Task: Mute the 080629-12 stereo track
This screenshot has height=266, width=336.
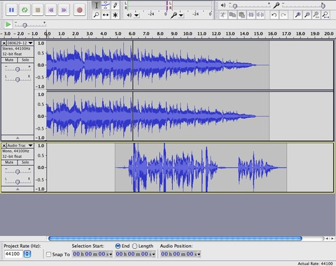Action: [x=9, y=60]
